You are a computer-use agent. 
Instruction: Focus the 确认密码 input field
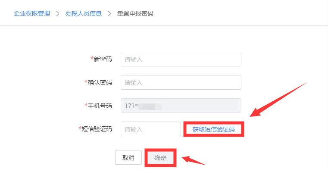pos(181,82)
